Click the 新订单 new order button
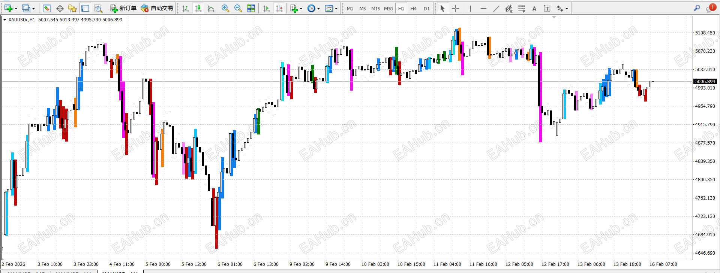 123,8
